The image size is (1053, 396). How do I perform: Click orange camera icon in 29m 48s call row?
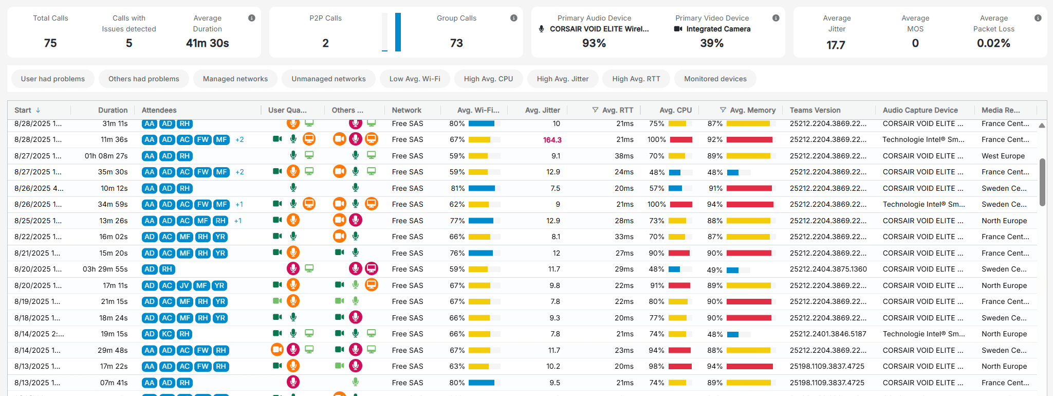277,350
